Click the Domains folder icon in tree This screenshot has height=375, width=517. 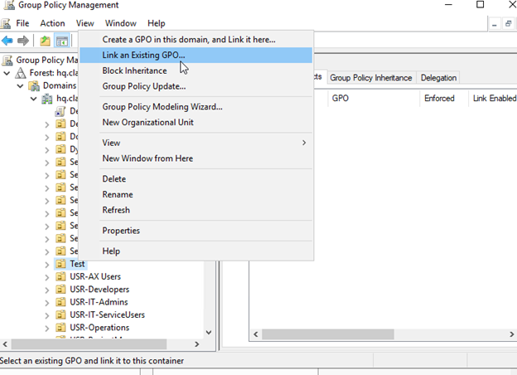34,85
